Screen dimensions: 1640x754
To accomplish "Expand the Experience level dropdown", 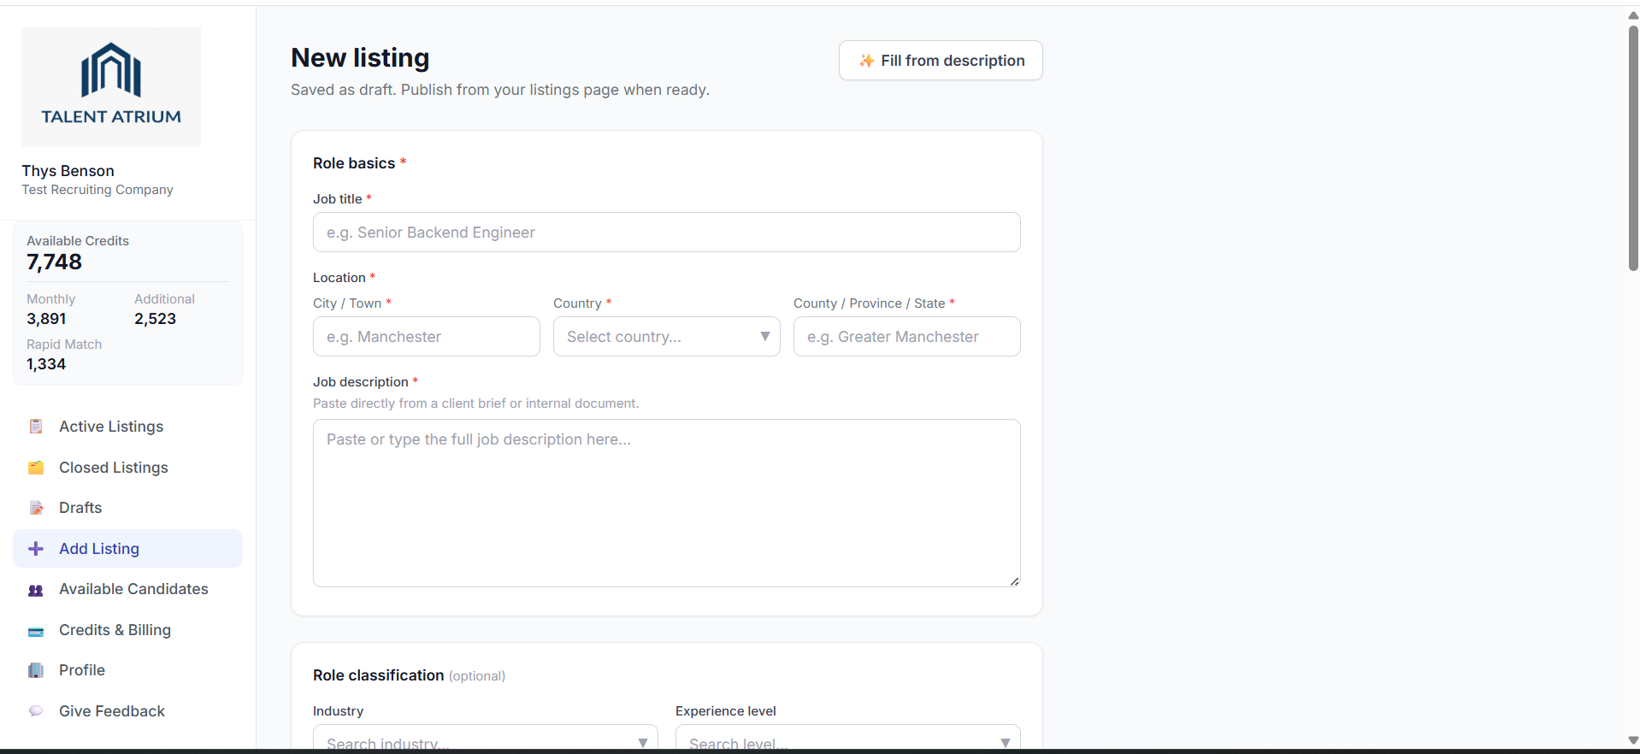I will [847, 741].
